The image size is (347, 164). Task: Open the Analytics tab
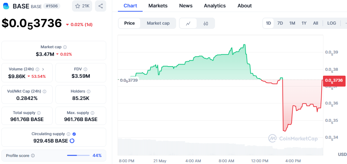(x=215, y=6)
